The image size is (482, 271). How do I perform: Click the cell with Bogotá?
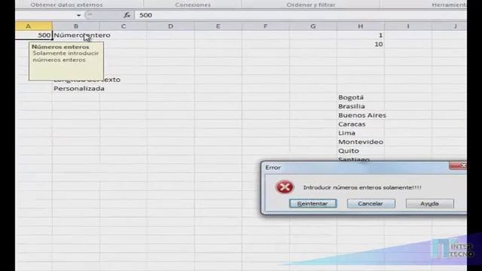(x=360, y=97)
